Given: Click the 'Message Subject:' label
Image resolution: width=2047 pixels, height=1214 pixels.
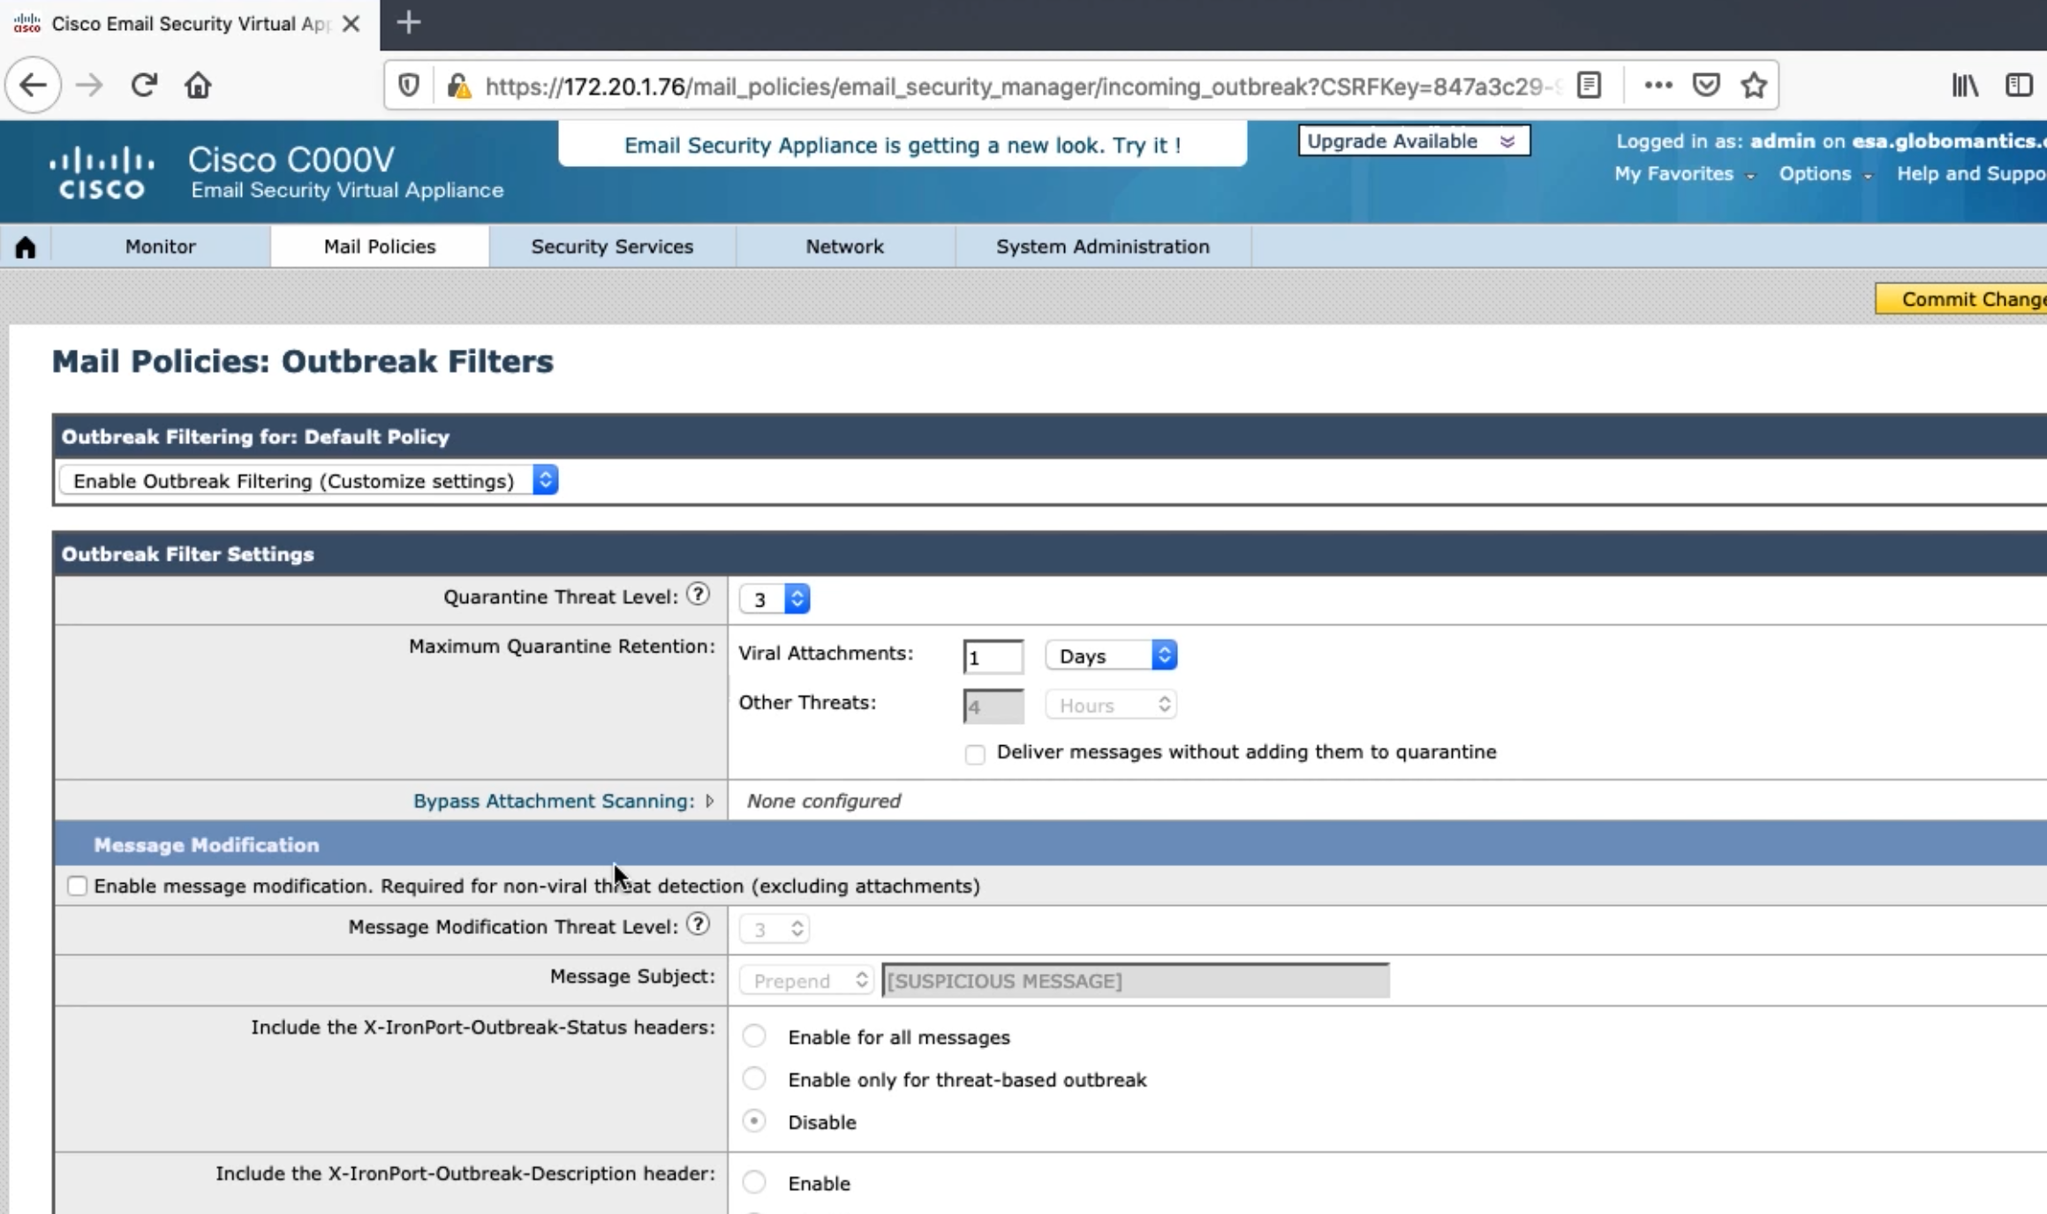Looking at the screenshot, I should point(632,976).
